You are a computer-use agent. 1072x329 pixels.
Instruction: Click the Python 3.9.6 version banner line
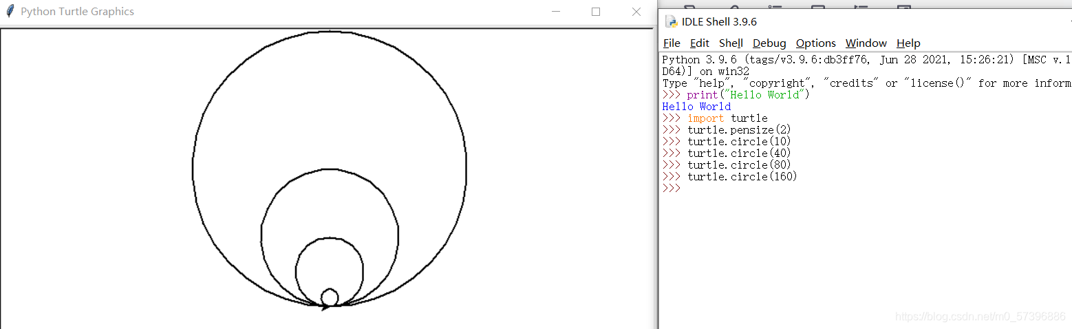pos(866,59)
